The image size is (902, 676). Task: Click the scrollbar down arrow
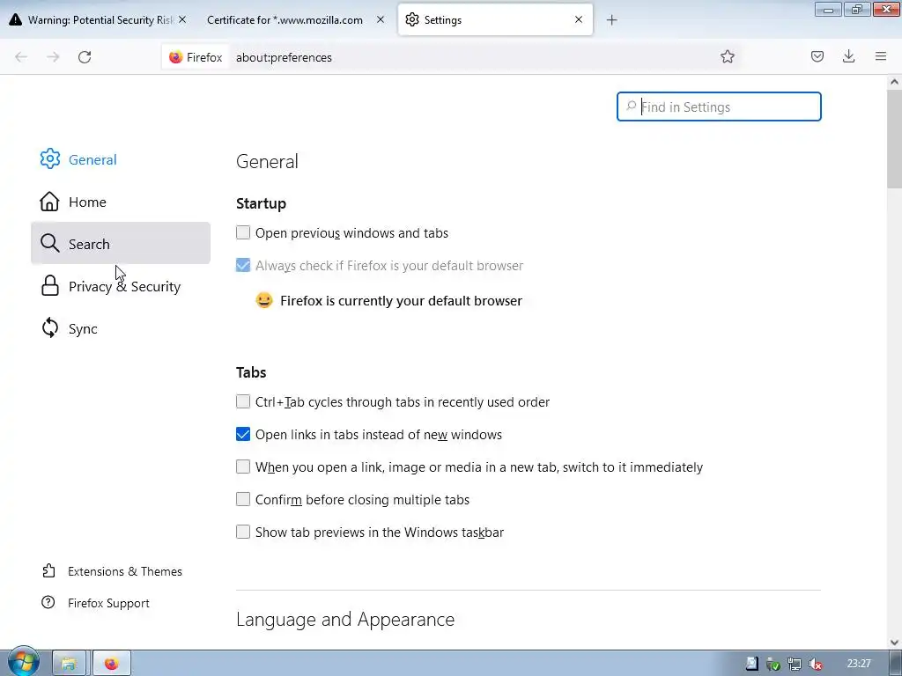pos(894,643)
